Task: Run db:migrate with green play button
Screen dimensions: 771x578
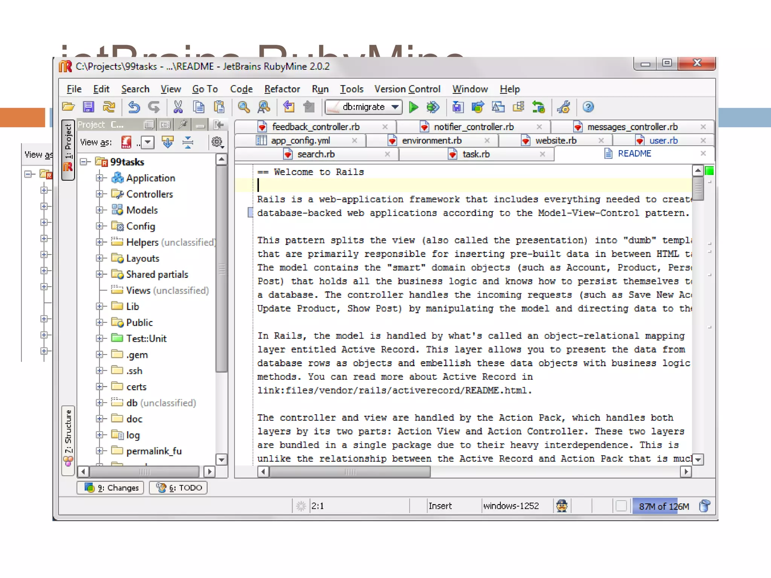Action: pyautogui.click(x=413, y=107)
